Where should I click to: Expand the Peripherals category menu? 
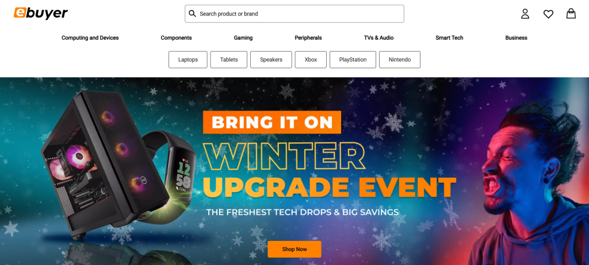point(308,38)
